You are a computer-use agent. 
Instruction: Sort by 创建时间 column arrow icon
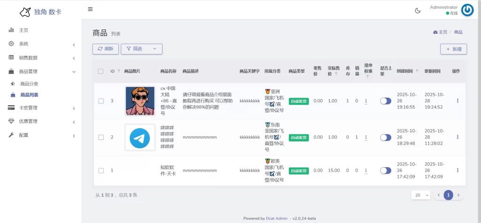(417, 71)
